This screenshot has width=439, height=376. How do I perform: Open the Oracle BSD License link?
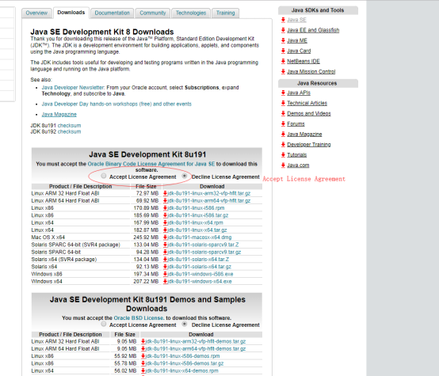(x=139, y=318)
